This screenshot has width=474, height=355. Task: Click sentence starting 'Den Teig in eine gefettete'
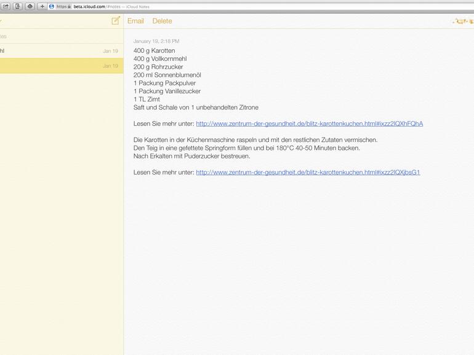247,148
